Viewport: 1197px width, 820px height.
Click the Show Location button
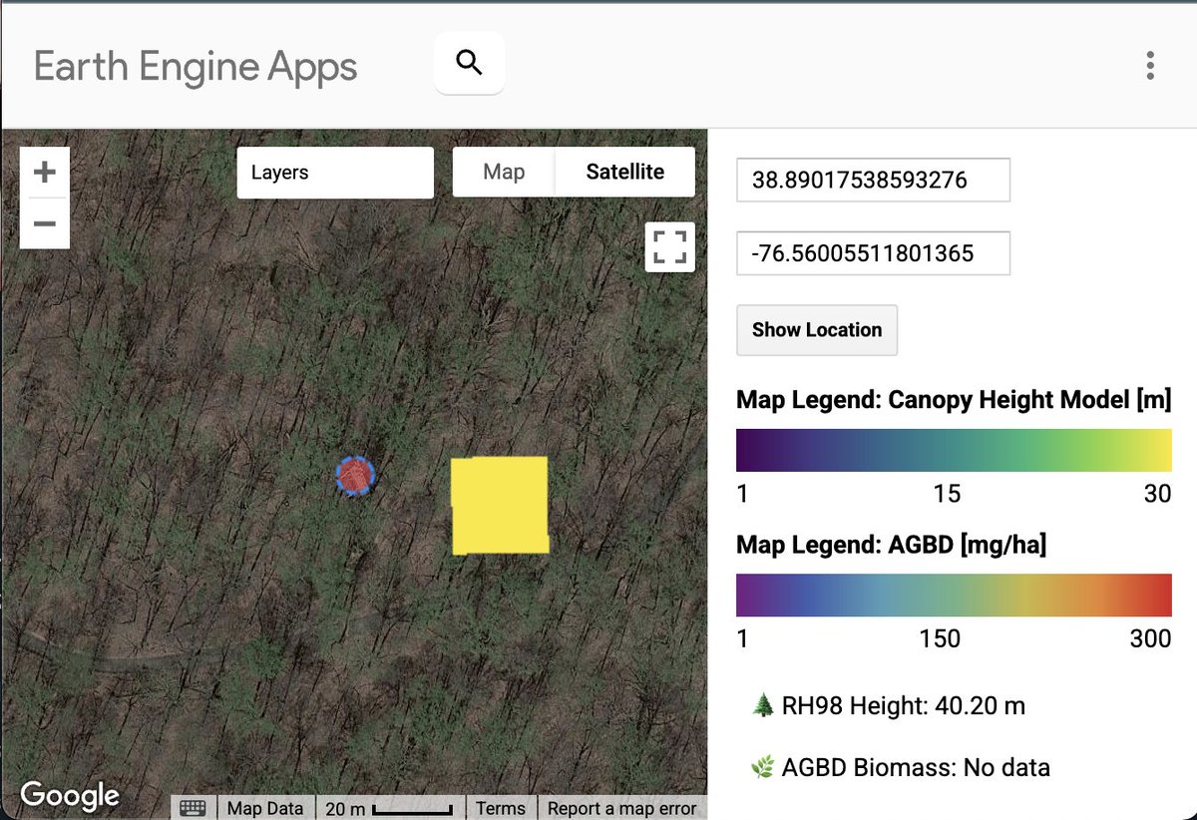click(x=817, y=330)
